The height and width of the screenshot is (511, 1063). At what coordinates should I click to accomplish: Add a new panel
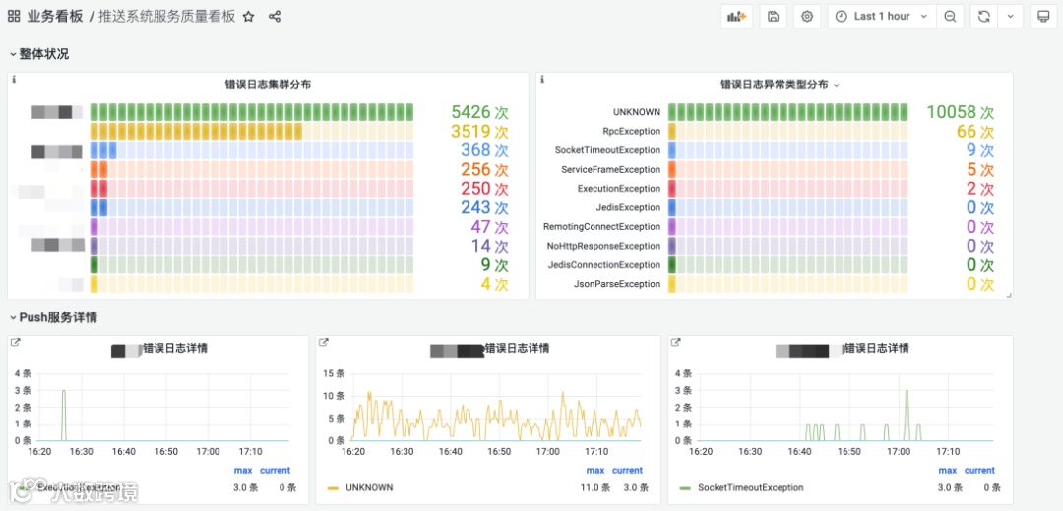pos(736,17)
